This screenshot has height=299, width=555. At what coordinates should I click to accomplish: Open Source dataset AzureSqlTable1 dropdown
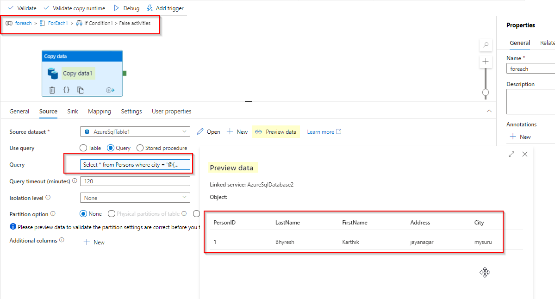[x=135, y=131]
